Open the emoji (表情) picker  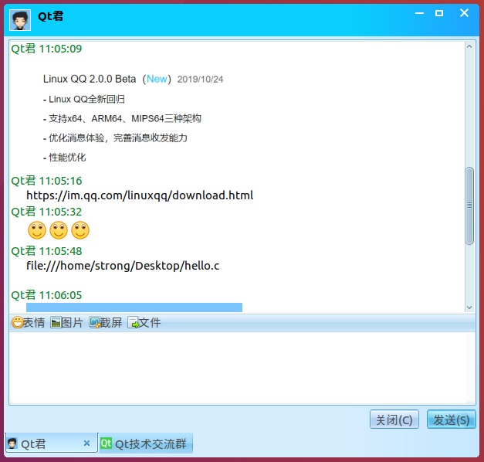pos(28,323)
